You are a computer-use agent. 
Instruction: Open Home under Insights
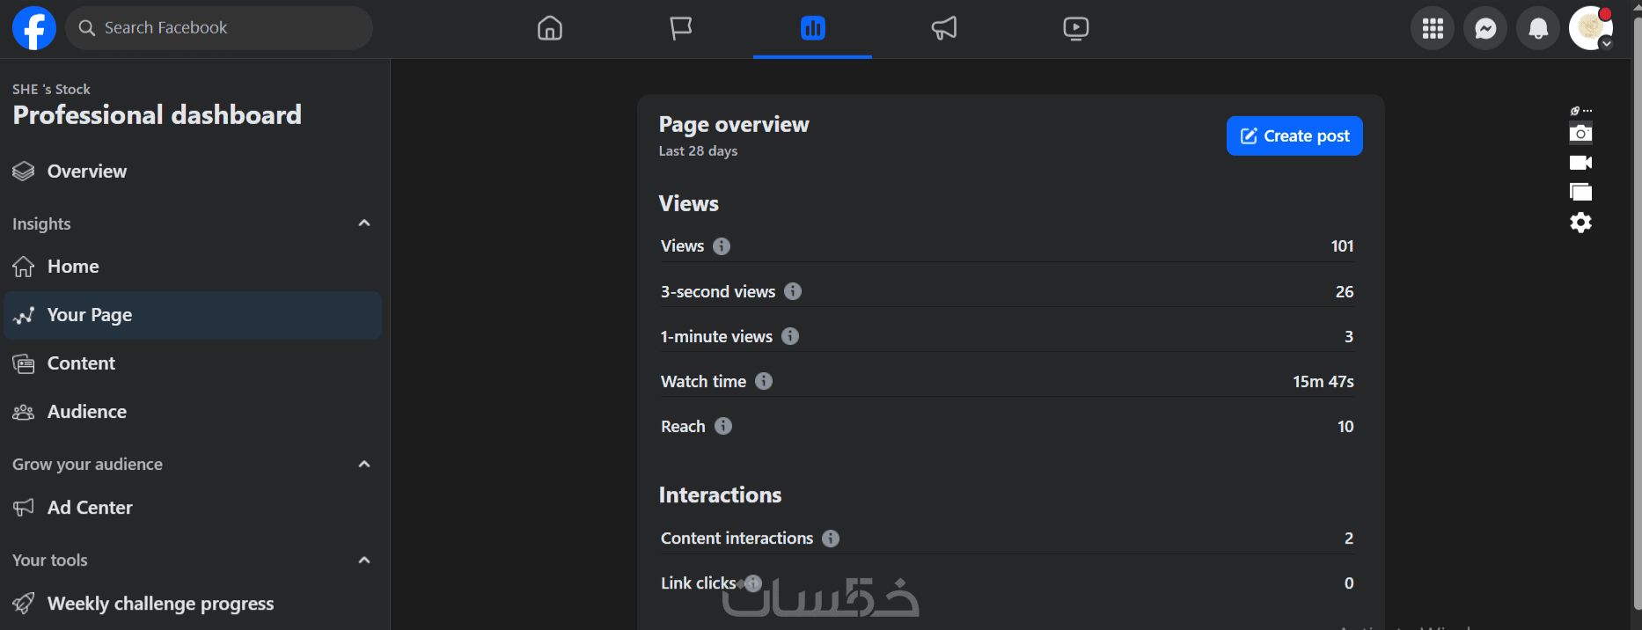coord(193,267)
